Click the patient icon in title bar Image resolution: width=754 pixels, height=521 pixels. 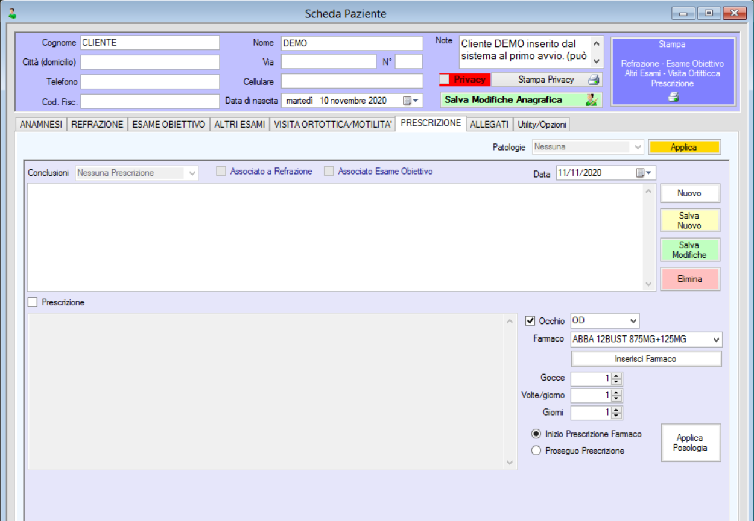(12, 13)
